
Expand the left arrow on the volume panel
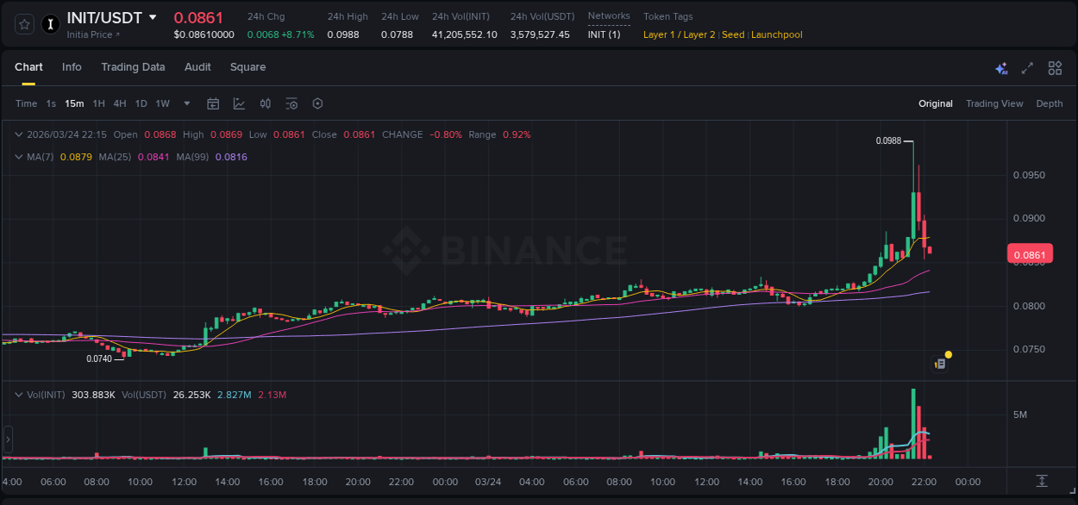point(7,440)
